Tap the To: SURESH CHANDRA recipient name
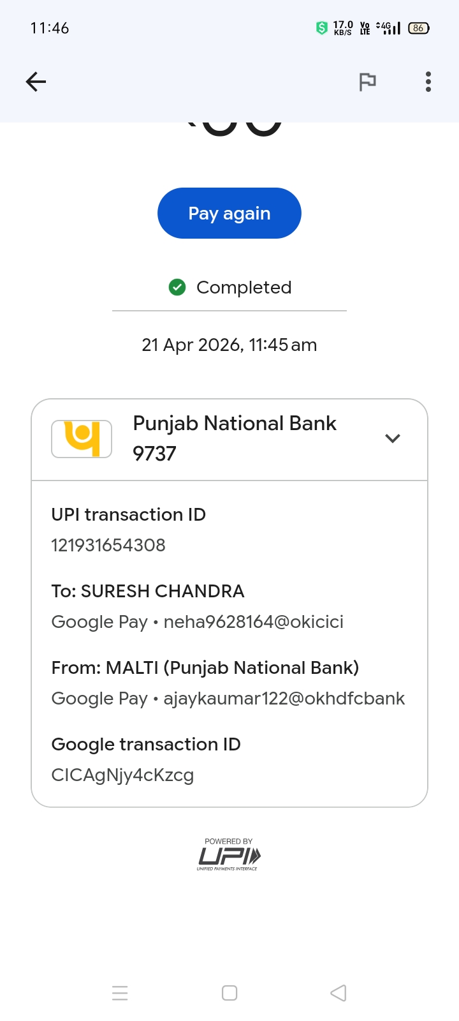Screen dimensions: 459x1021 [x=148, y=592]
